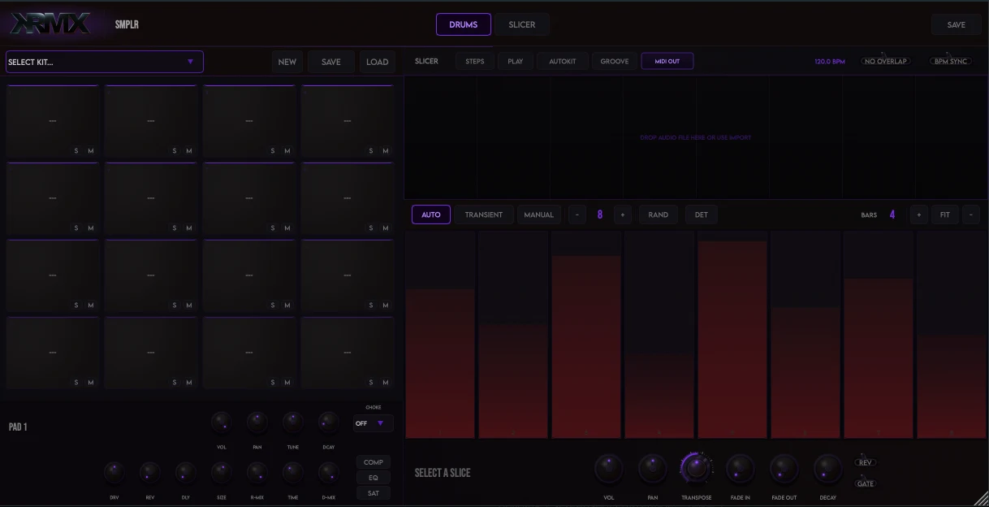Decrease BARS with minus right of FIT
This screenshot has width=989, height=507.
tap(971, 214)
